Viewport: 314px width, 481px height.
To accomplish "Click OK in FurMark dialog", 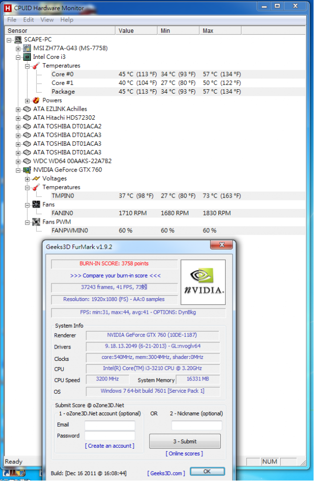I will [x=207, y=472].
